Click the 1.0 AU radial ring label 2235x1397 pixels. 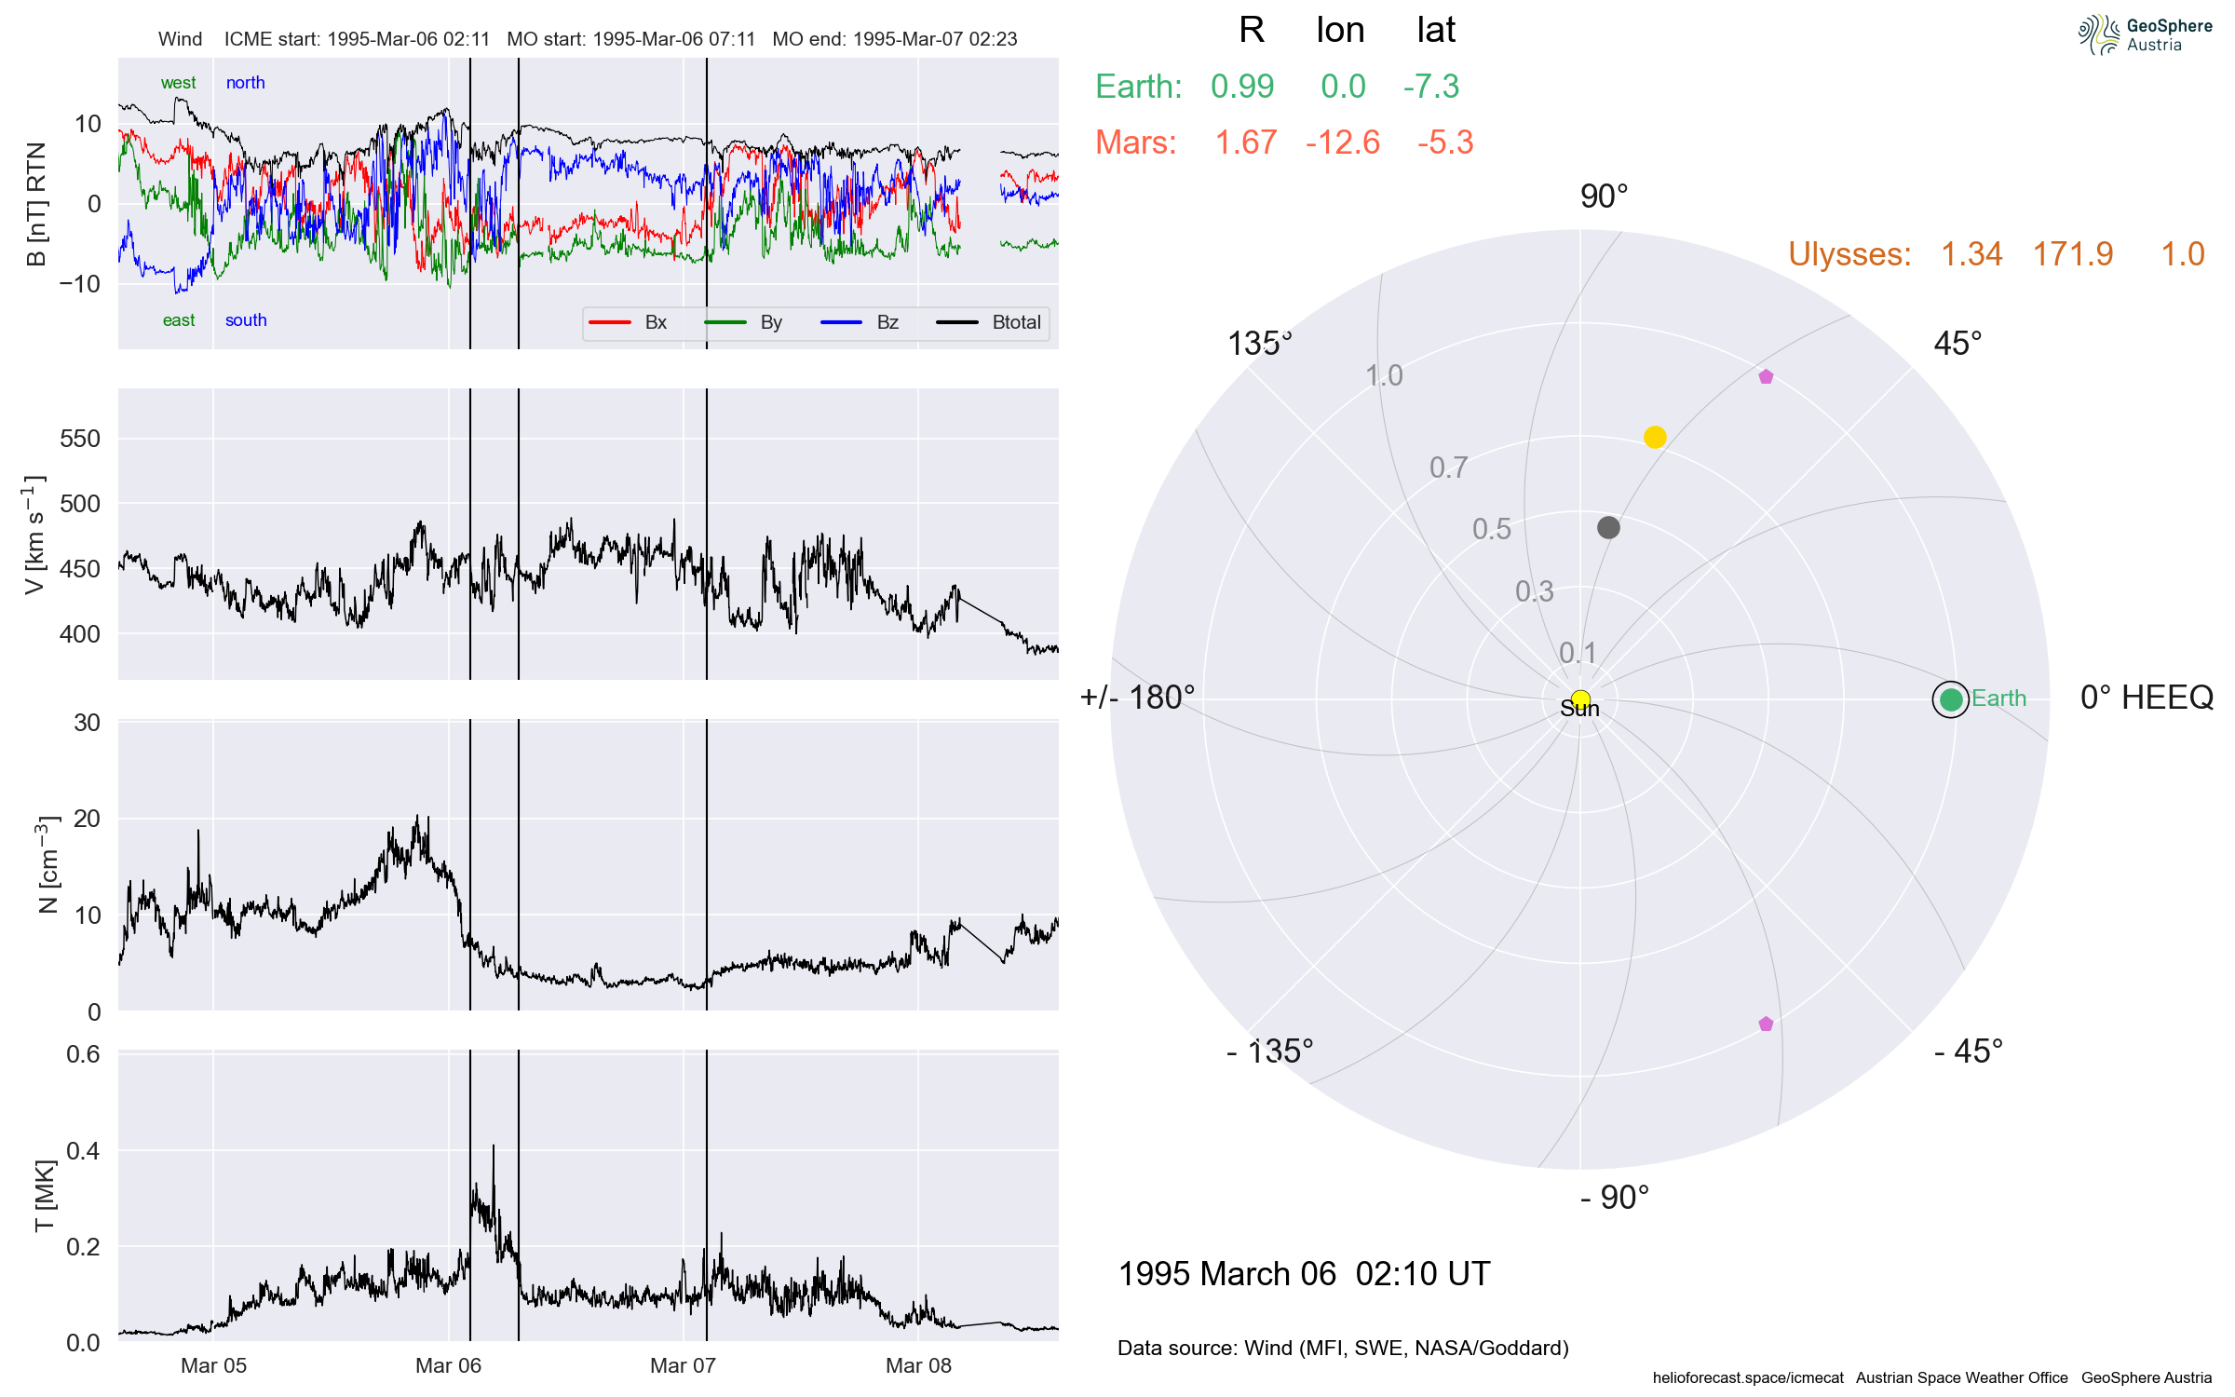(1384, 375)
